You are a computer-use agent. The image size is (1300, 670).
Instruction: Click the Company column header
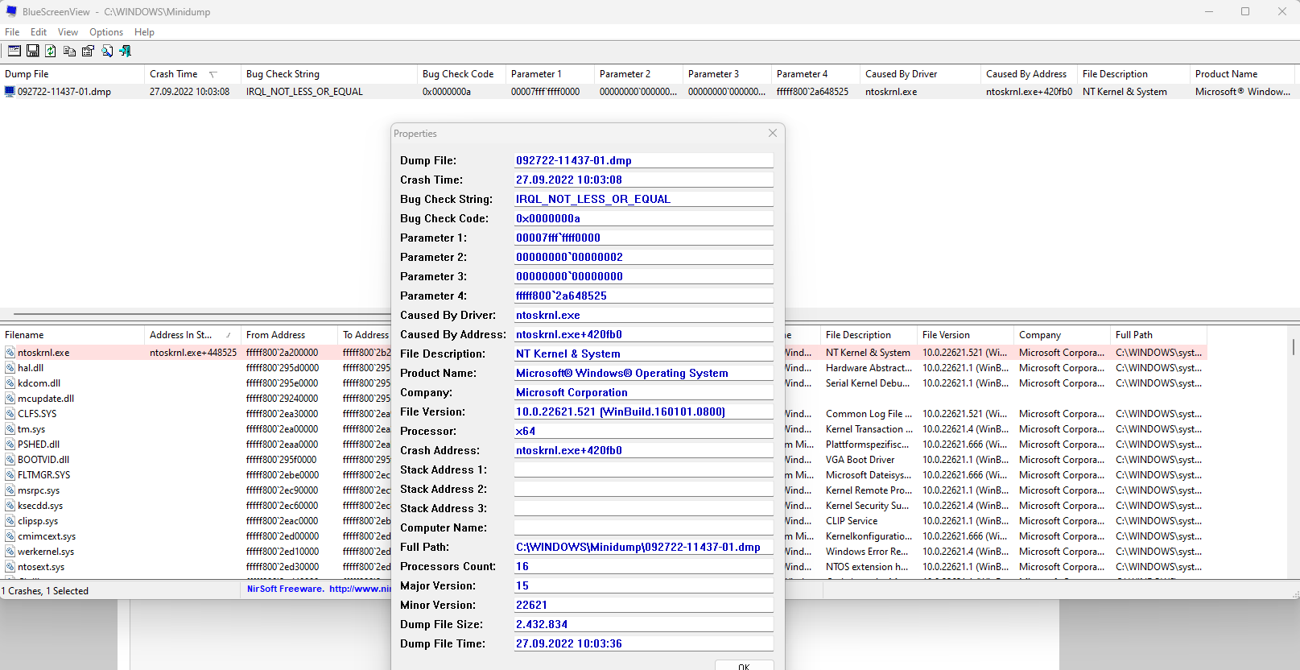pyautogui.click(x=1062, y=335)
